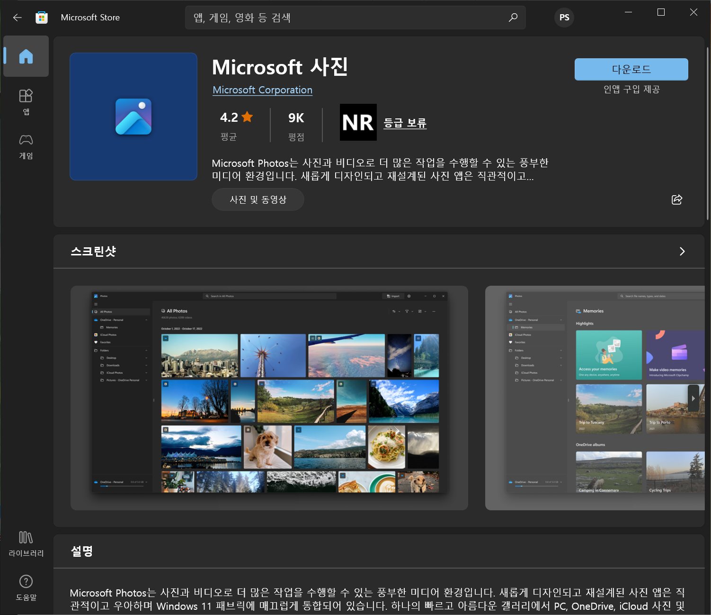Image resolution: width=711 pixels, height=615 pixels.
Task: Close the Microsoft Store window
Action: [x=694, y=12]
